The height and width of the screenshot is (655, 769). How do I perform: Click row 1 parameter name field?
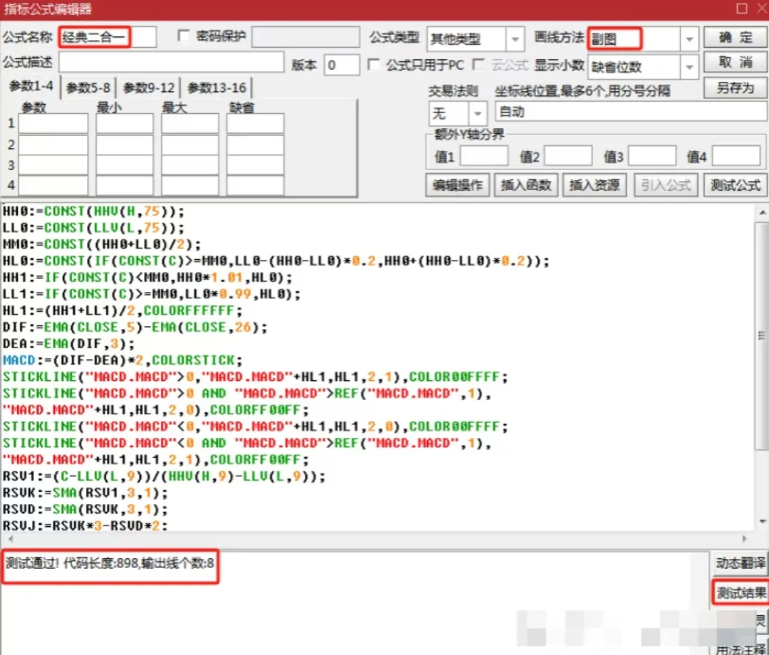click(x=53, y=124)
